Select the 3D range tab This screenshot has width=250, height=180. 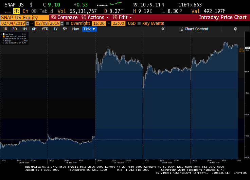tap(15, 29)
